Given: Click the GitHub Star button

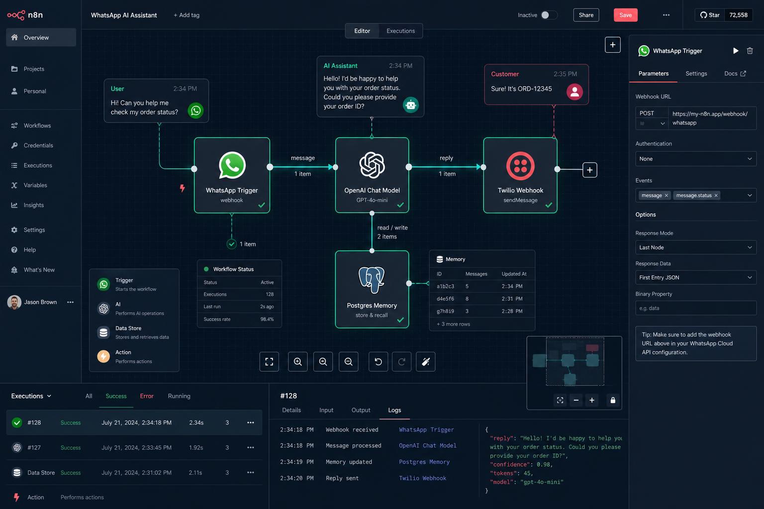Looking at the screenshot, I should tap(710, 15).
